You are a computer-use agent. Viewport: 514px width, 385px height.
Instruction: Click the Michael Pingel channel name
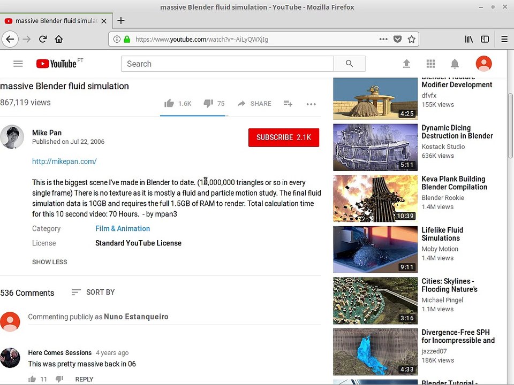point(442,300)
